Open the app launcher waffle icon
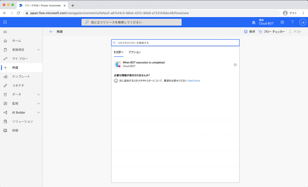Viewport: 308px width, 187px height. click(5, 22)
